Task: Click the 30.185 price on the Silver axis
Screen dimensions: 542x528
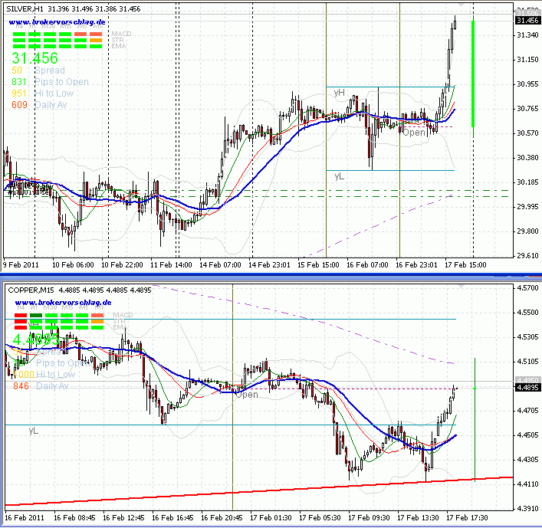Action: 528,182
